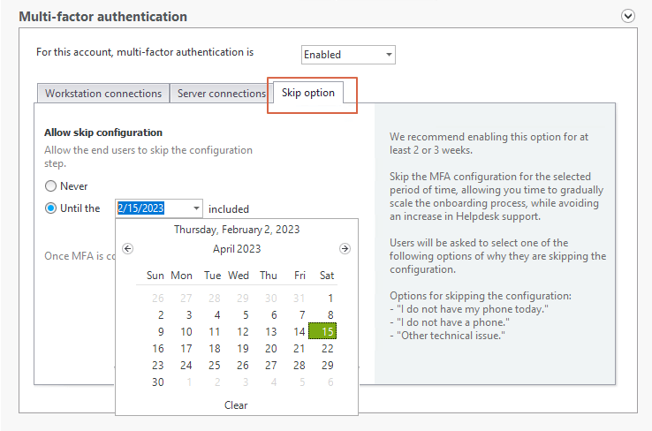The height and width of the screenshot is (431, 652).
Task: Collapse the Multi-factor authentication section
Action: coord(628,16)
